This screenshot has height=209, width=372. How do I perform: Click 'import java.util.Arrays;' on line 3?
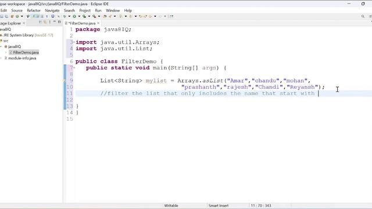click(x=117, y=42)
